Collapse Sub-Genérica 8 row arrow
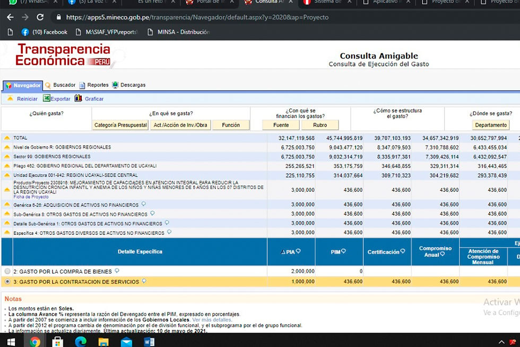Screen dimensions: 520x347 coord(7,214)
